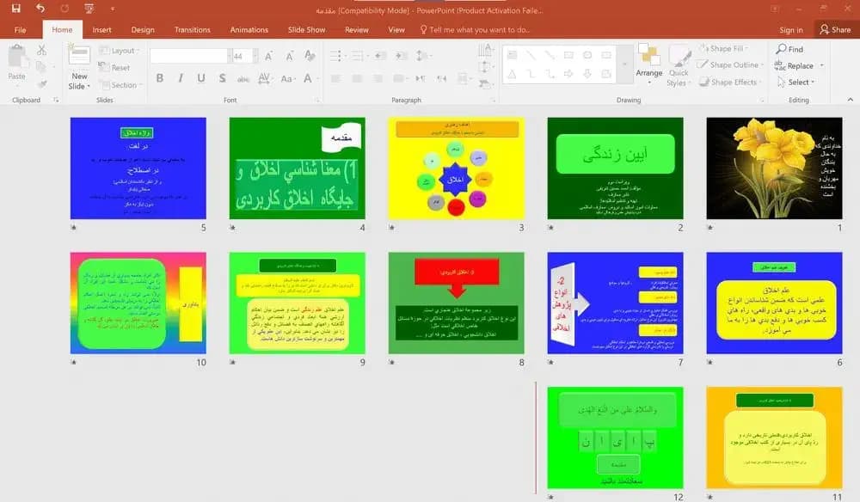Toggle Underline formatting
860x502 pixels.
tap(201, 78)
